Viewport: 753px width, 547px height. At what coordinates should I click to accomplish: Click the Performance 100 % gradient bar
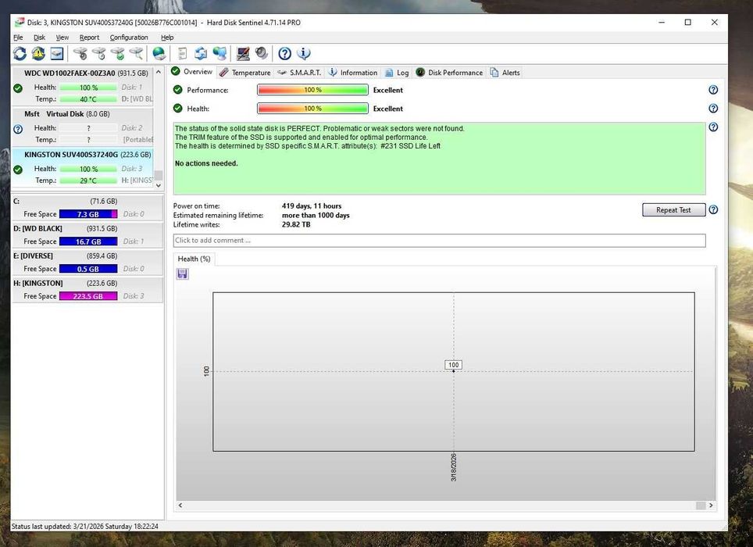[312, 90]
